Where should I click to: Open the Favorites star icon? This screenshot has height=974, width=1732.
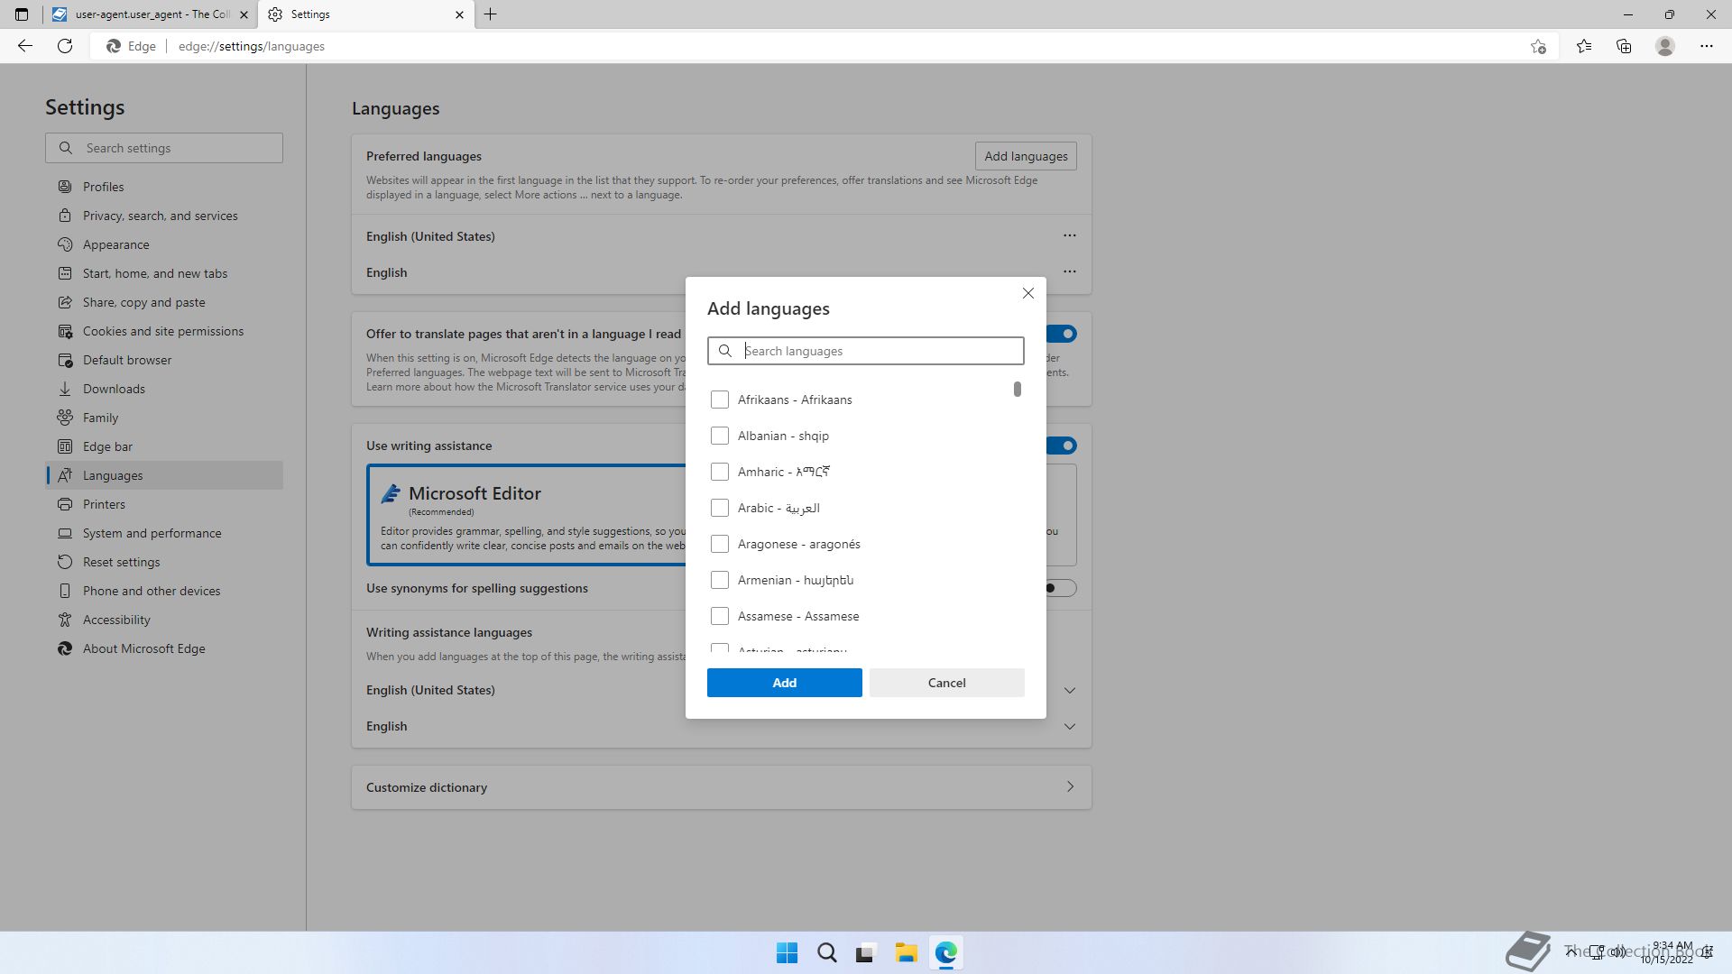pos(1583,46)
